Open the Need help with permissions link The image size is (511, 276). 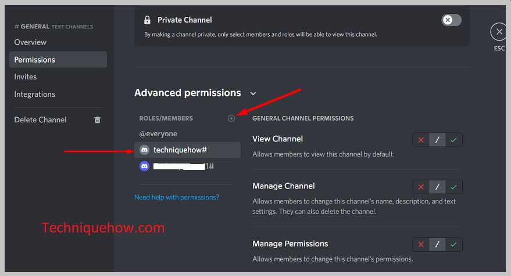click(x=177, y=197)
